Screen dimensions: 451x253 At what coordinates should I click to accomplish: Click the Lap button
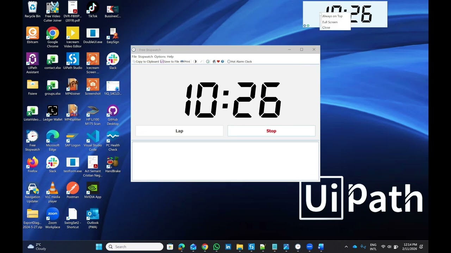click(179, 131)
